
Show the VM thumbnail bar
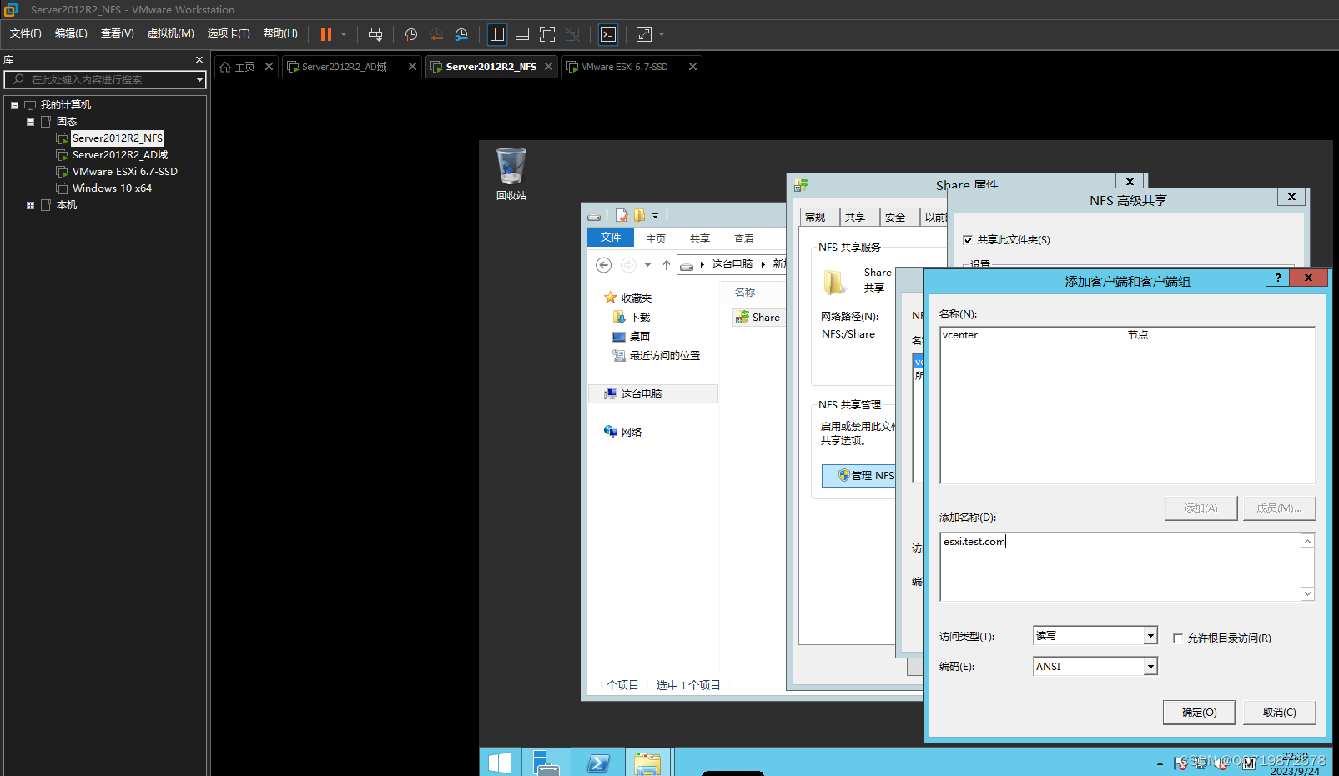pos(522,34)
